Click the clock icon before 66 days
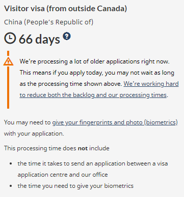Image resolution: width=184 pixels, height=197 pixels. 10,38
